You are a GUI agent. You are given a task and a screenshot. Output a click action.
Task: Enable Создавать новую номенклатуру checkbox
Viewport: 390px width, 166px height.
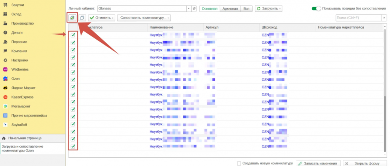[x=239, y=163]
